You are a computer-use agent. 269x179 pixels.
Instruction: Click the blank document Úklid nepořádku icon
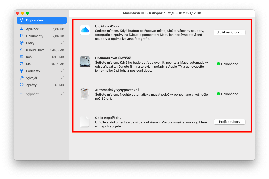pyautogui.click(x=85, y=122)
